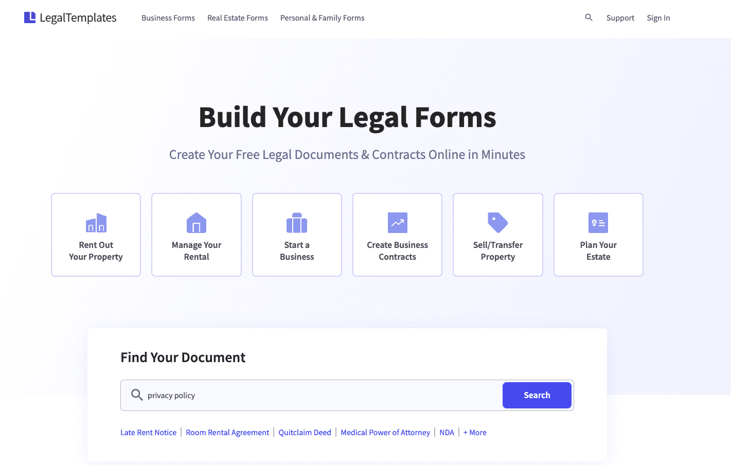
Task: Click the chart icon for Business Contracts
Action: point(398,223)
